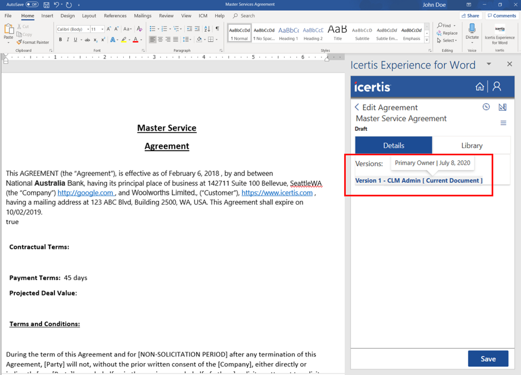
Task: Pick text highlight color
Action: pos(124,39)
